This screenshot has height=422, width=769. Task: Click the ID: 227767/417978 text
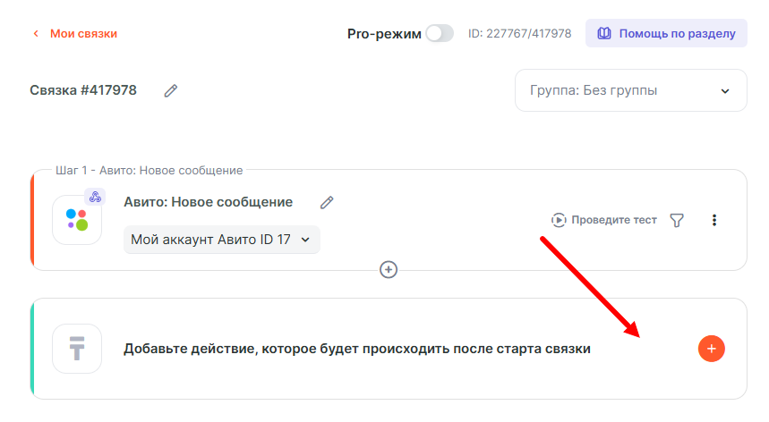click(519, 33)
